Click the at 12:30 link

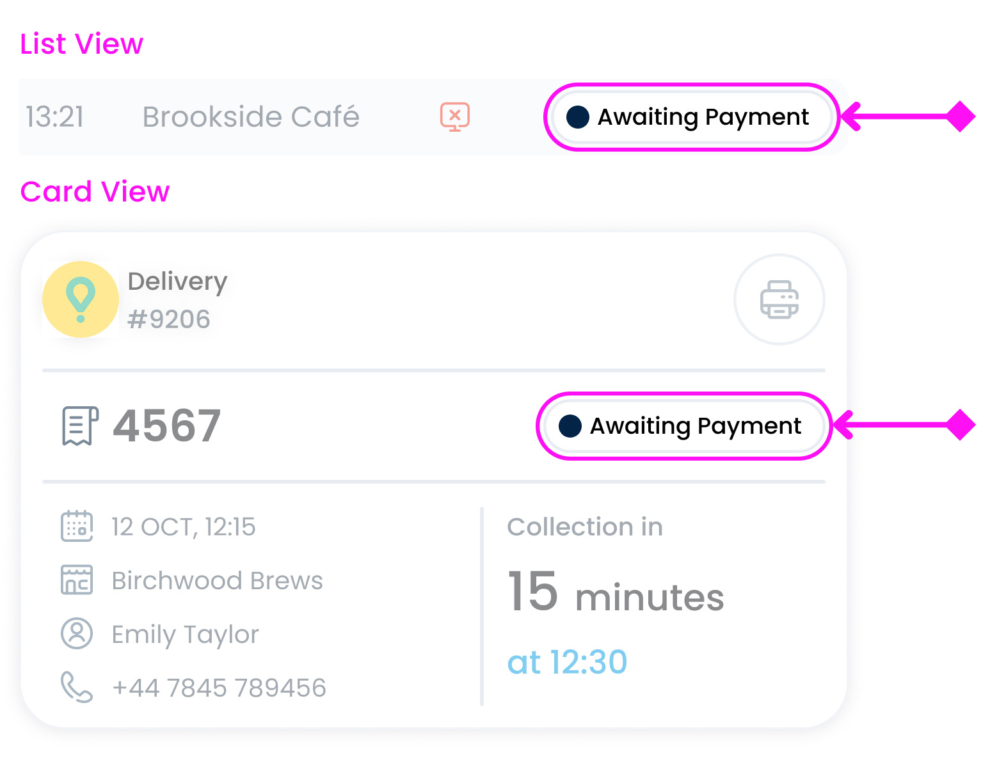pyautogui.click(x=568, y=662)
